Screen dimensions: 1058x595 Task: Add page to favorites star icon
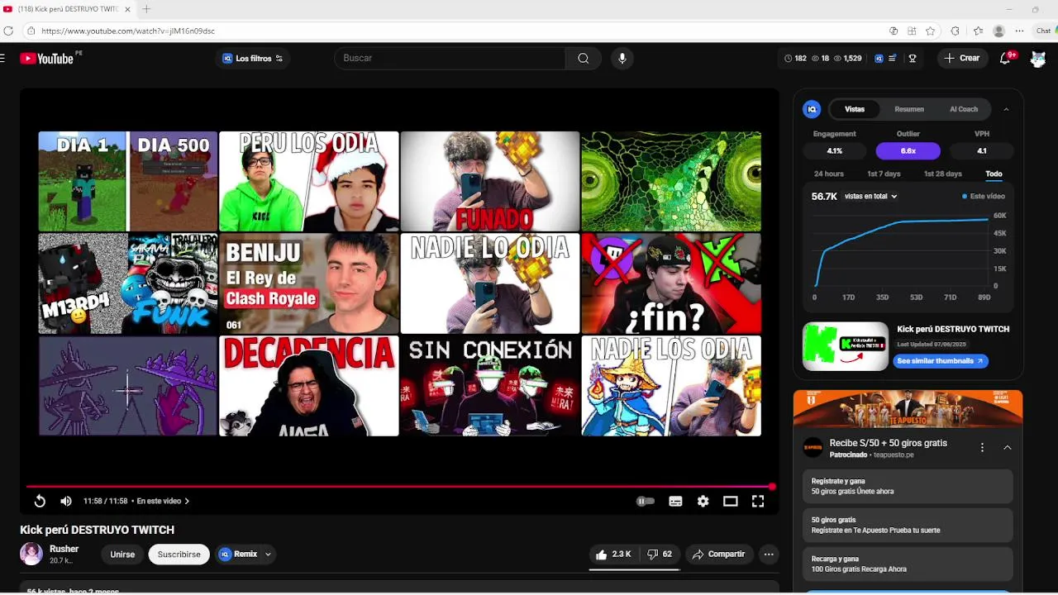point(931,31)
